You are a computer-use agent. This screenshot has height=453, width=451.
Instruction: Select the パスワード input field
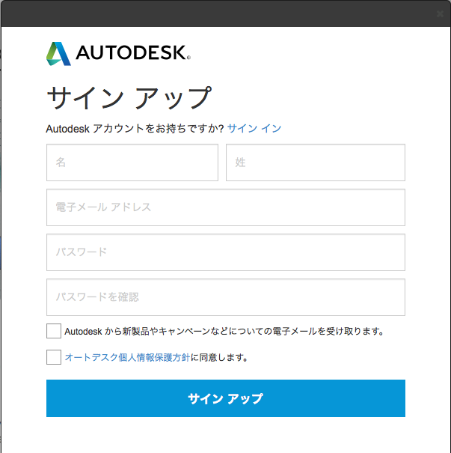click(x=226, y=252)
